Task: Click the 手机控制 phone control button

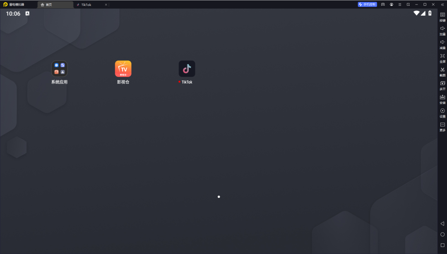Action: (x=367, y=4)
